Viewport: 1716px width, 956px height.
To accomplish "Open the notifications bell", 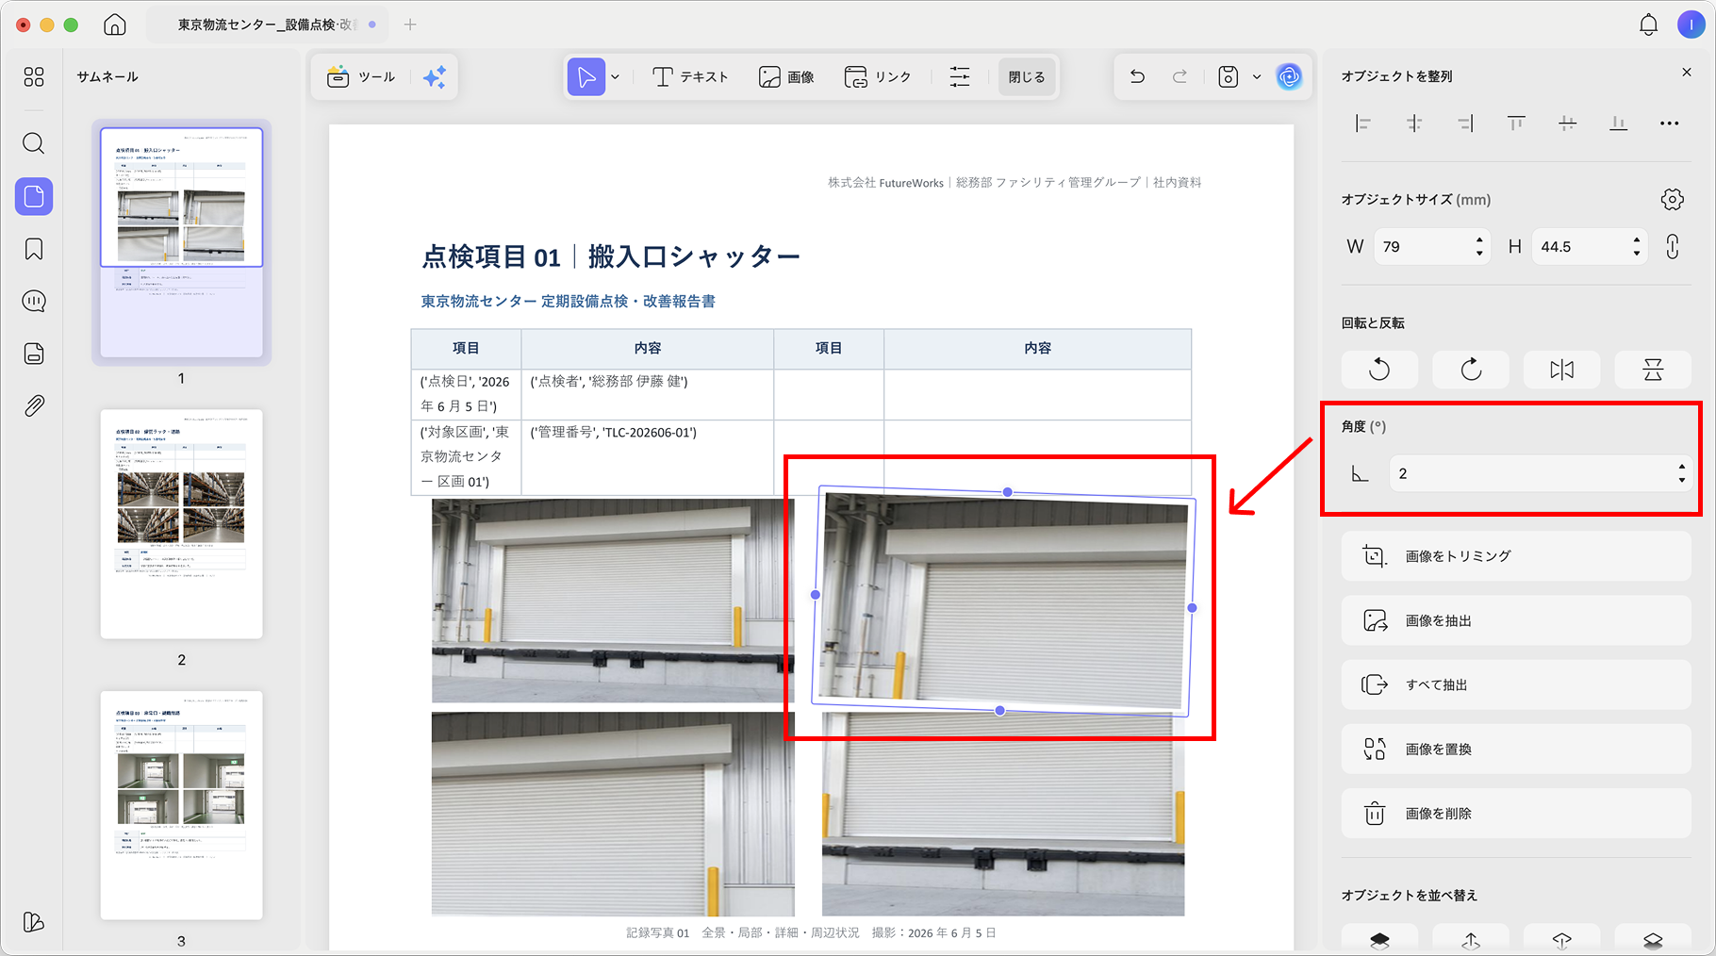I will coord(1648,25).
